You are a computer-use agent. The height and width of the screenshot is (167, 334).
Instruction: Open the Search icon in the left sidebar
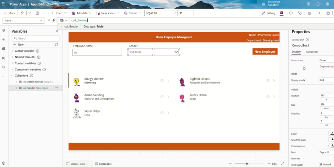(4, 67)
